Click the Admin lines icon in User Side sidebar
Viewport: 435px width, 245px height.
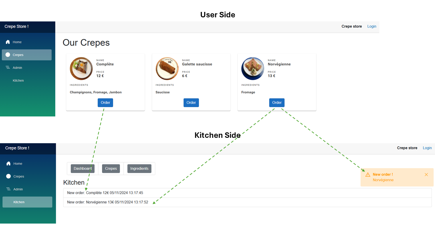pos(8,68)
